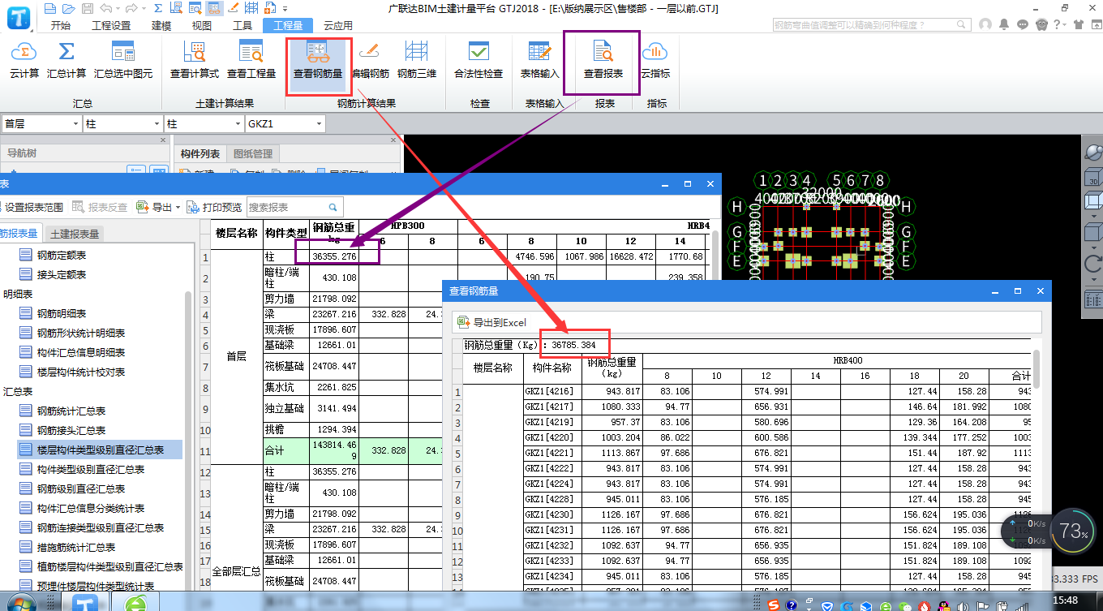
Task: Click 打印预览 print preview button
Action: [214, 207]
